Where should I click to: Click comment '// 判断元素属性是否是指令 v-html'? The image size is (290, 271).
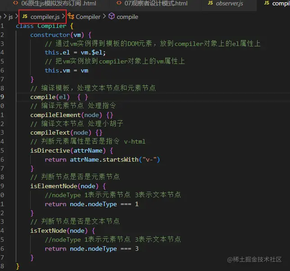coord(88,141)
